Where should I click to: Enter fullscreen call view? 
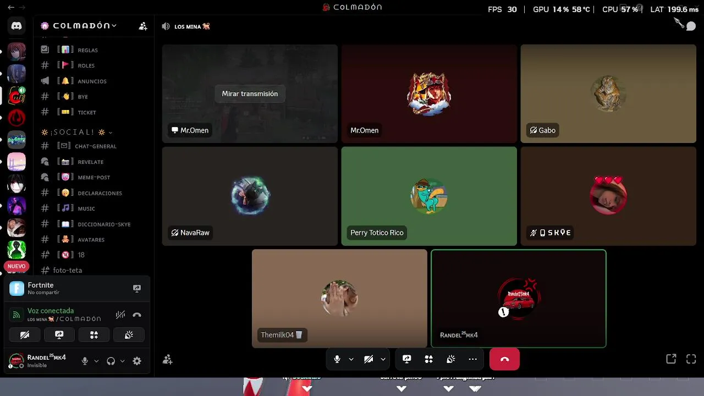[x=691, y=359]
